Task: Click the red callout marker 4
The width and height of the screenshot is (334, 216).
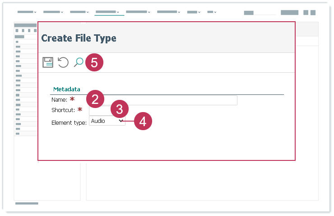Action: click(x=143, y=121)
